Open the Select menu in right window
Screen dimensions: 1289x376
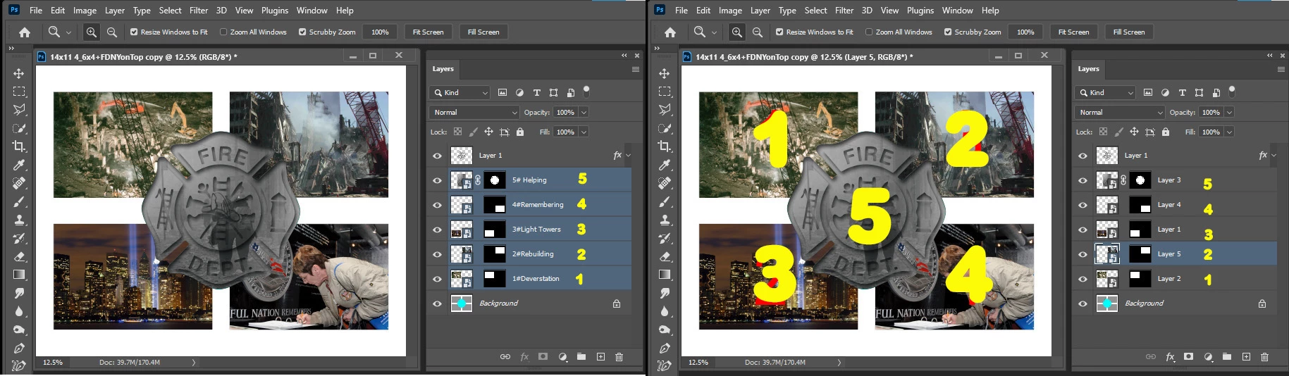816,11
